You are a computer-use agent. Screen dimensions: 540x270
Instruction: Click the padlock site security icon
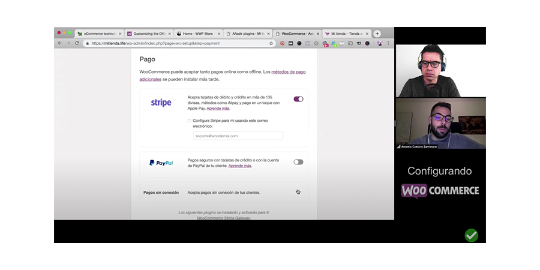(x=88, y=43)
